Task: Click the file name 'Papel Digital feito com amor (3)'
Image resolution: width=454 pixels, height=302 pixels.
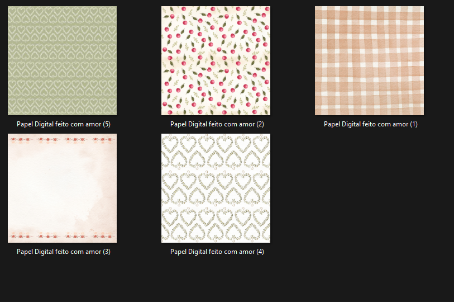Action: click(63, 252)
